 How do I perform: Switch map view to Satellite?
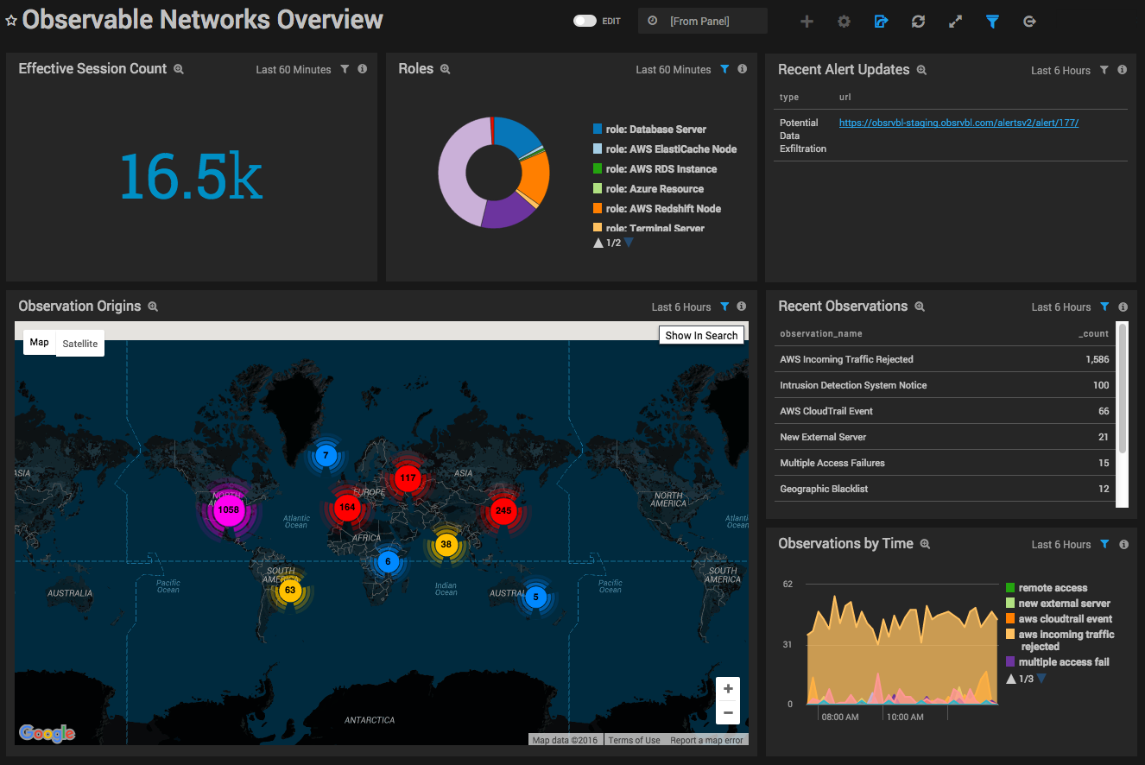79,343
